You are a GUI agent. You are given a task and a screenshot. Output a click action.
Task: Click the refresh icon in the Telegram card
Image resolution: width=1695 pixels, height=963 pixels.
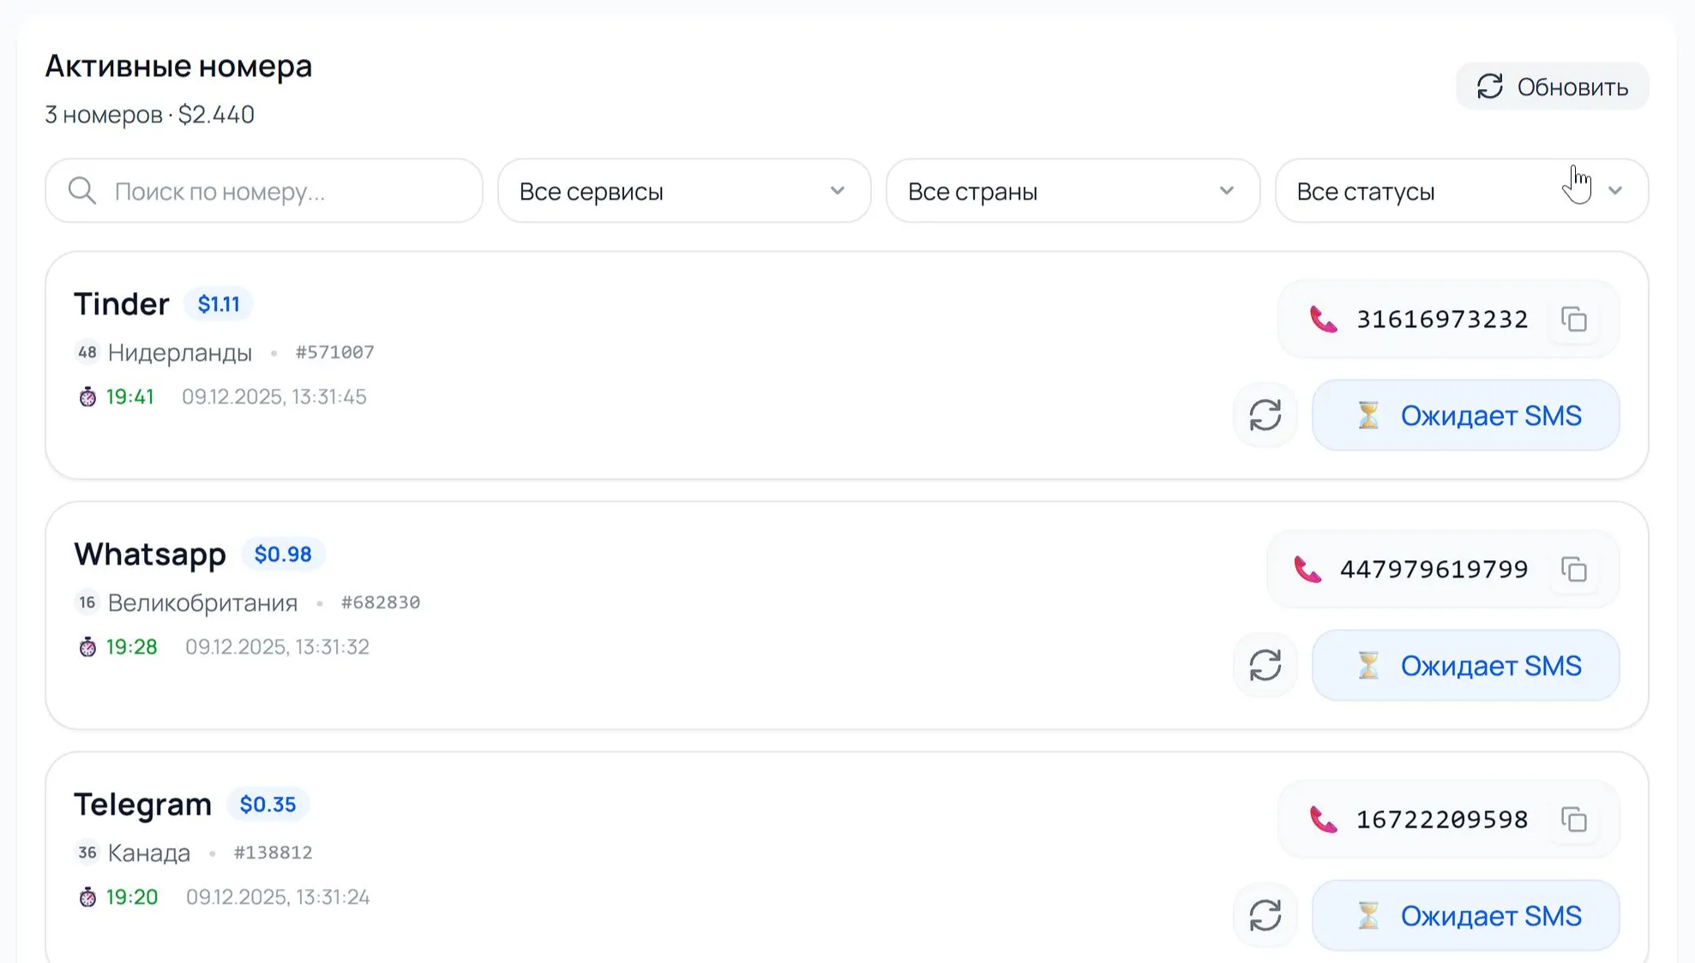[1265, 916]
